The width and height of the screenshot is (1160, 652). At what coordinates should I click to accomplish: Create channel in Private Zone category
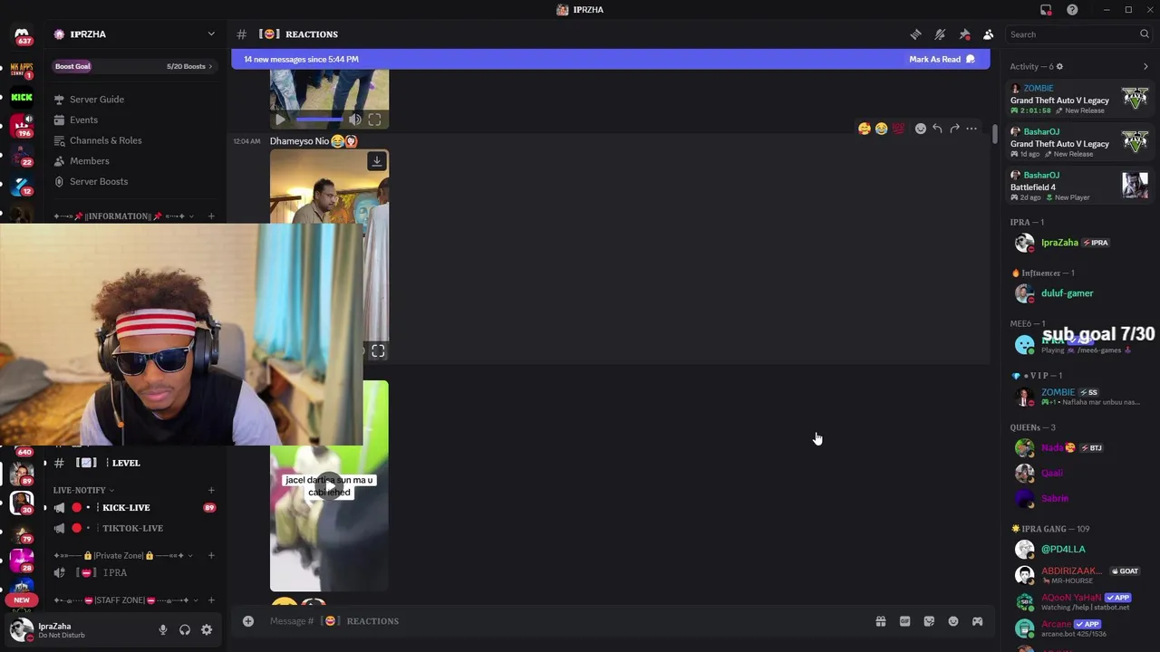point(211,555)
